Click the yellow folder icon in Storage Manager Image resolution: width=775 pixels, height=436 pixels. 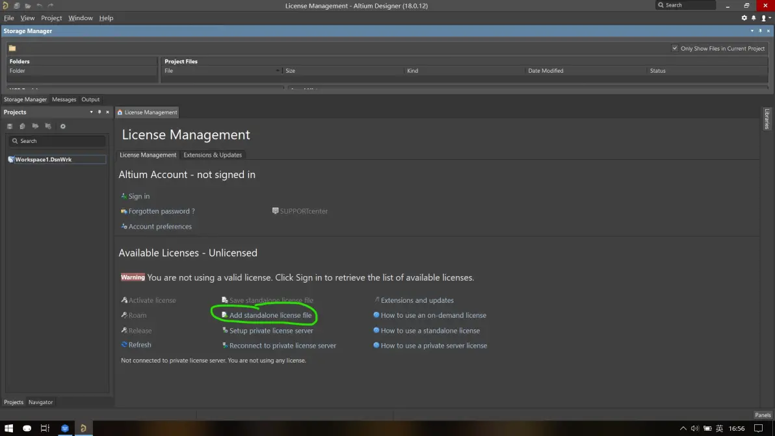click(x=12, y=48)
